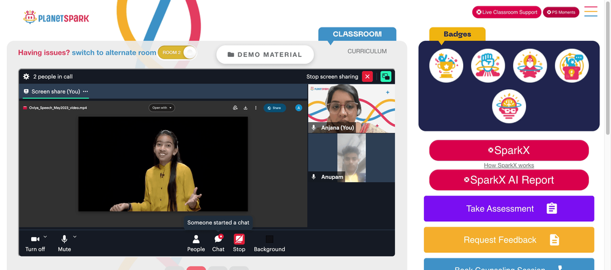Click Anupam's video tile
The width and height of the screenshot is (611, 270).
click(x=351, y=158)
